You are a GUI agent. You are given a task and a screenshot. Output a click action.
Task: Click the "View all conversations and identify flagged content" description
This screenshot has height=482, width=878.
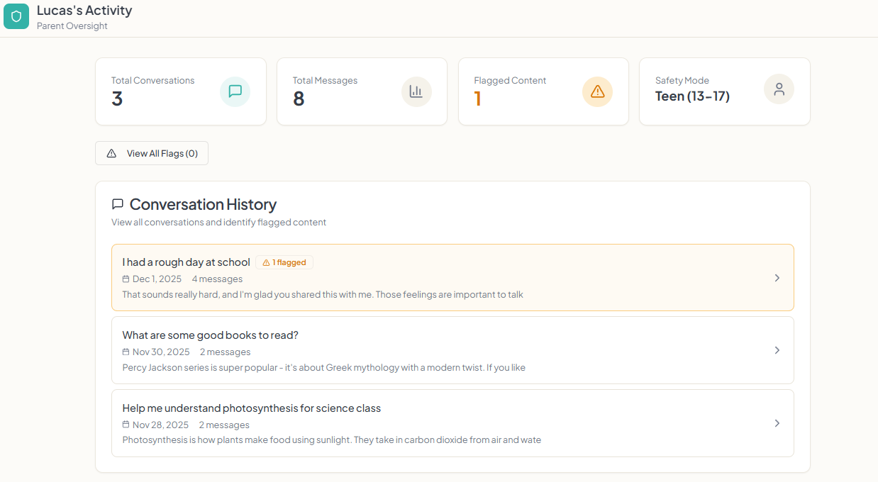[218, 223]
